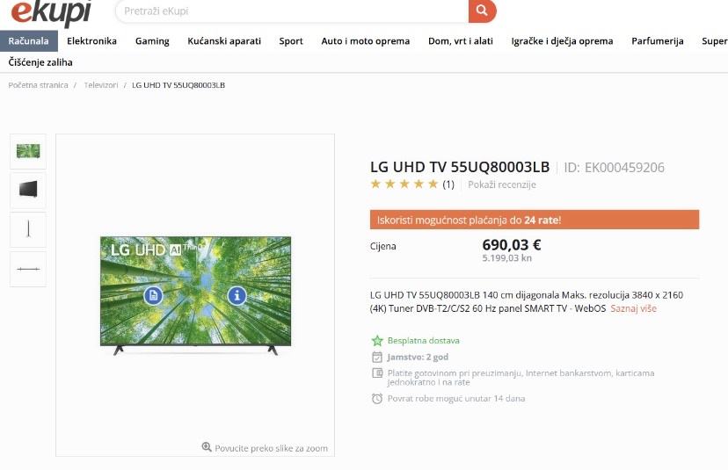Click into the Pretraži eKupi search field
Viewport: 728px width, 470px height.
pos(292,11)
